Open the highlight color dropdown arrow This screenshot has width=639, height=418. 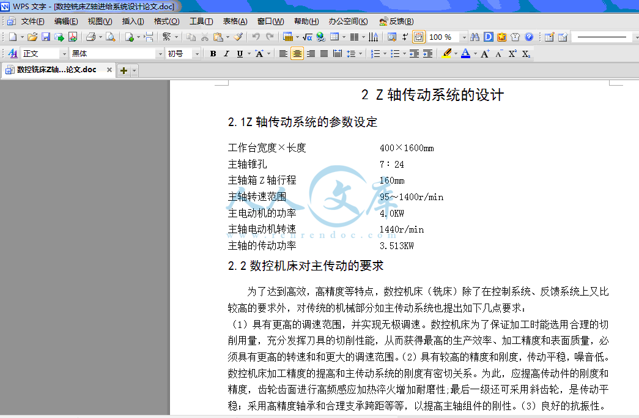(x=456, y=54)
